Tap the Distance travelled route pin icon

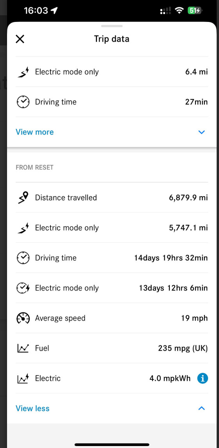(x=23, y=197)
